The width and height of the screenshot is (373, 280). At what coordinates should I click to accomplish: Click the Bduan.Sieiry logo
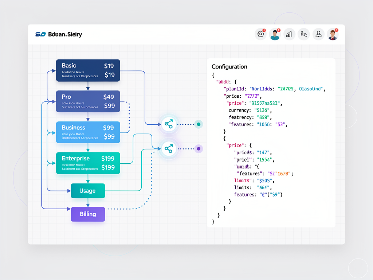[40, 34]
